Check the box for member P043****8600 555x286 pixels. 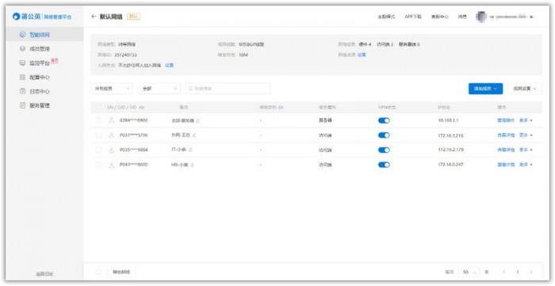point(99,165)
